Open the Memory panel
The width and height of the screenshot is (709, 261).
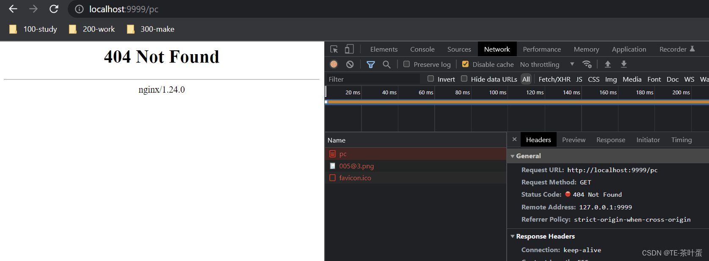coord(586,49)
